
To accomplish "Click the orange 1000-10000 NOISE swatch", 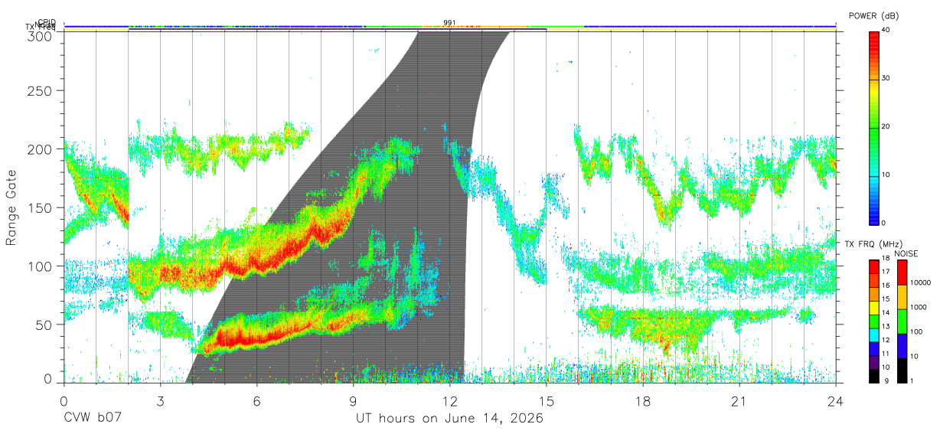I will (x=901, y=296).
